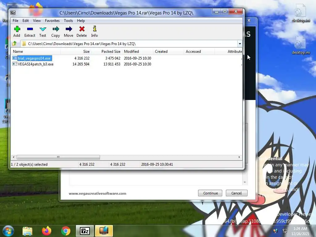Screen dimensions: 316x237
Task: Click packed size 3 475 042
Action: pos(113,58)
